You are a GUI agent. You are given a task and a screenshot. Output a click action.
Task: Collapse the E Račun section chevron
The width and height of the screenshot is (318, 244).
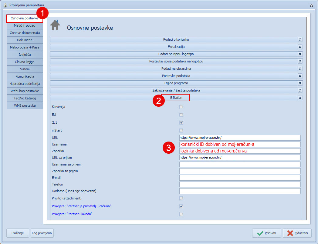(x=300, y=98)
